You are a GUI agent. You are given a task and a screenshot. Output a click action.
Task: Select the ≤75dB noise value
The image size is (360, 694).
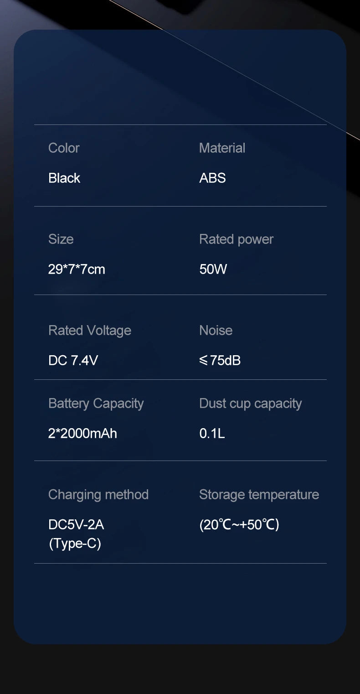click(x=220, y=360)
